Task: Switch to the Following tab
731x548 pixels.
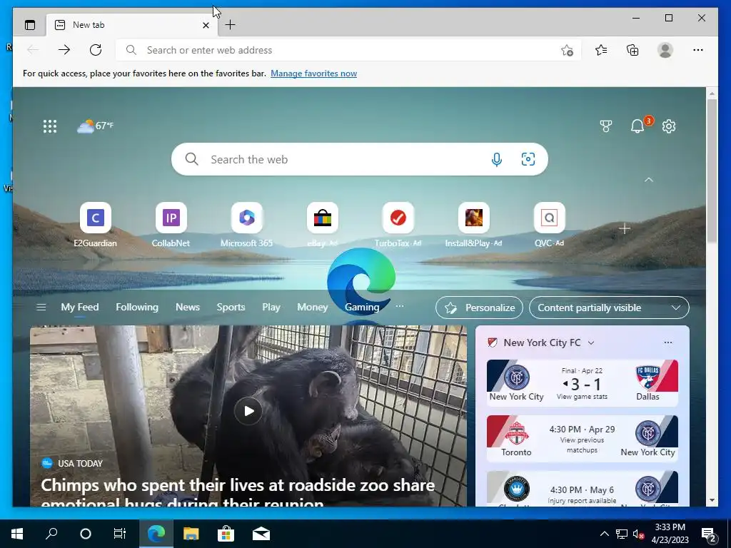Action: pos(137,307)
